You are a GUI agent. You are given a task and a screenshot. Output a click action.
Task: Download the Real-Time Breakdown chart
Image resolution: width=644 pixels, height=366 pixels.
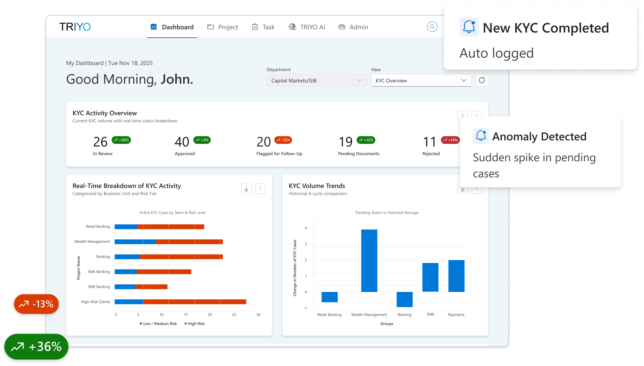coord(246,189)
